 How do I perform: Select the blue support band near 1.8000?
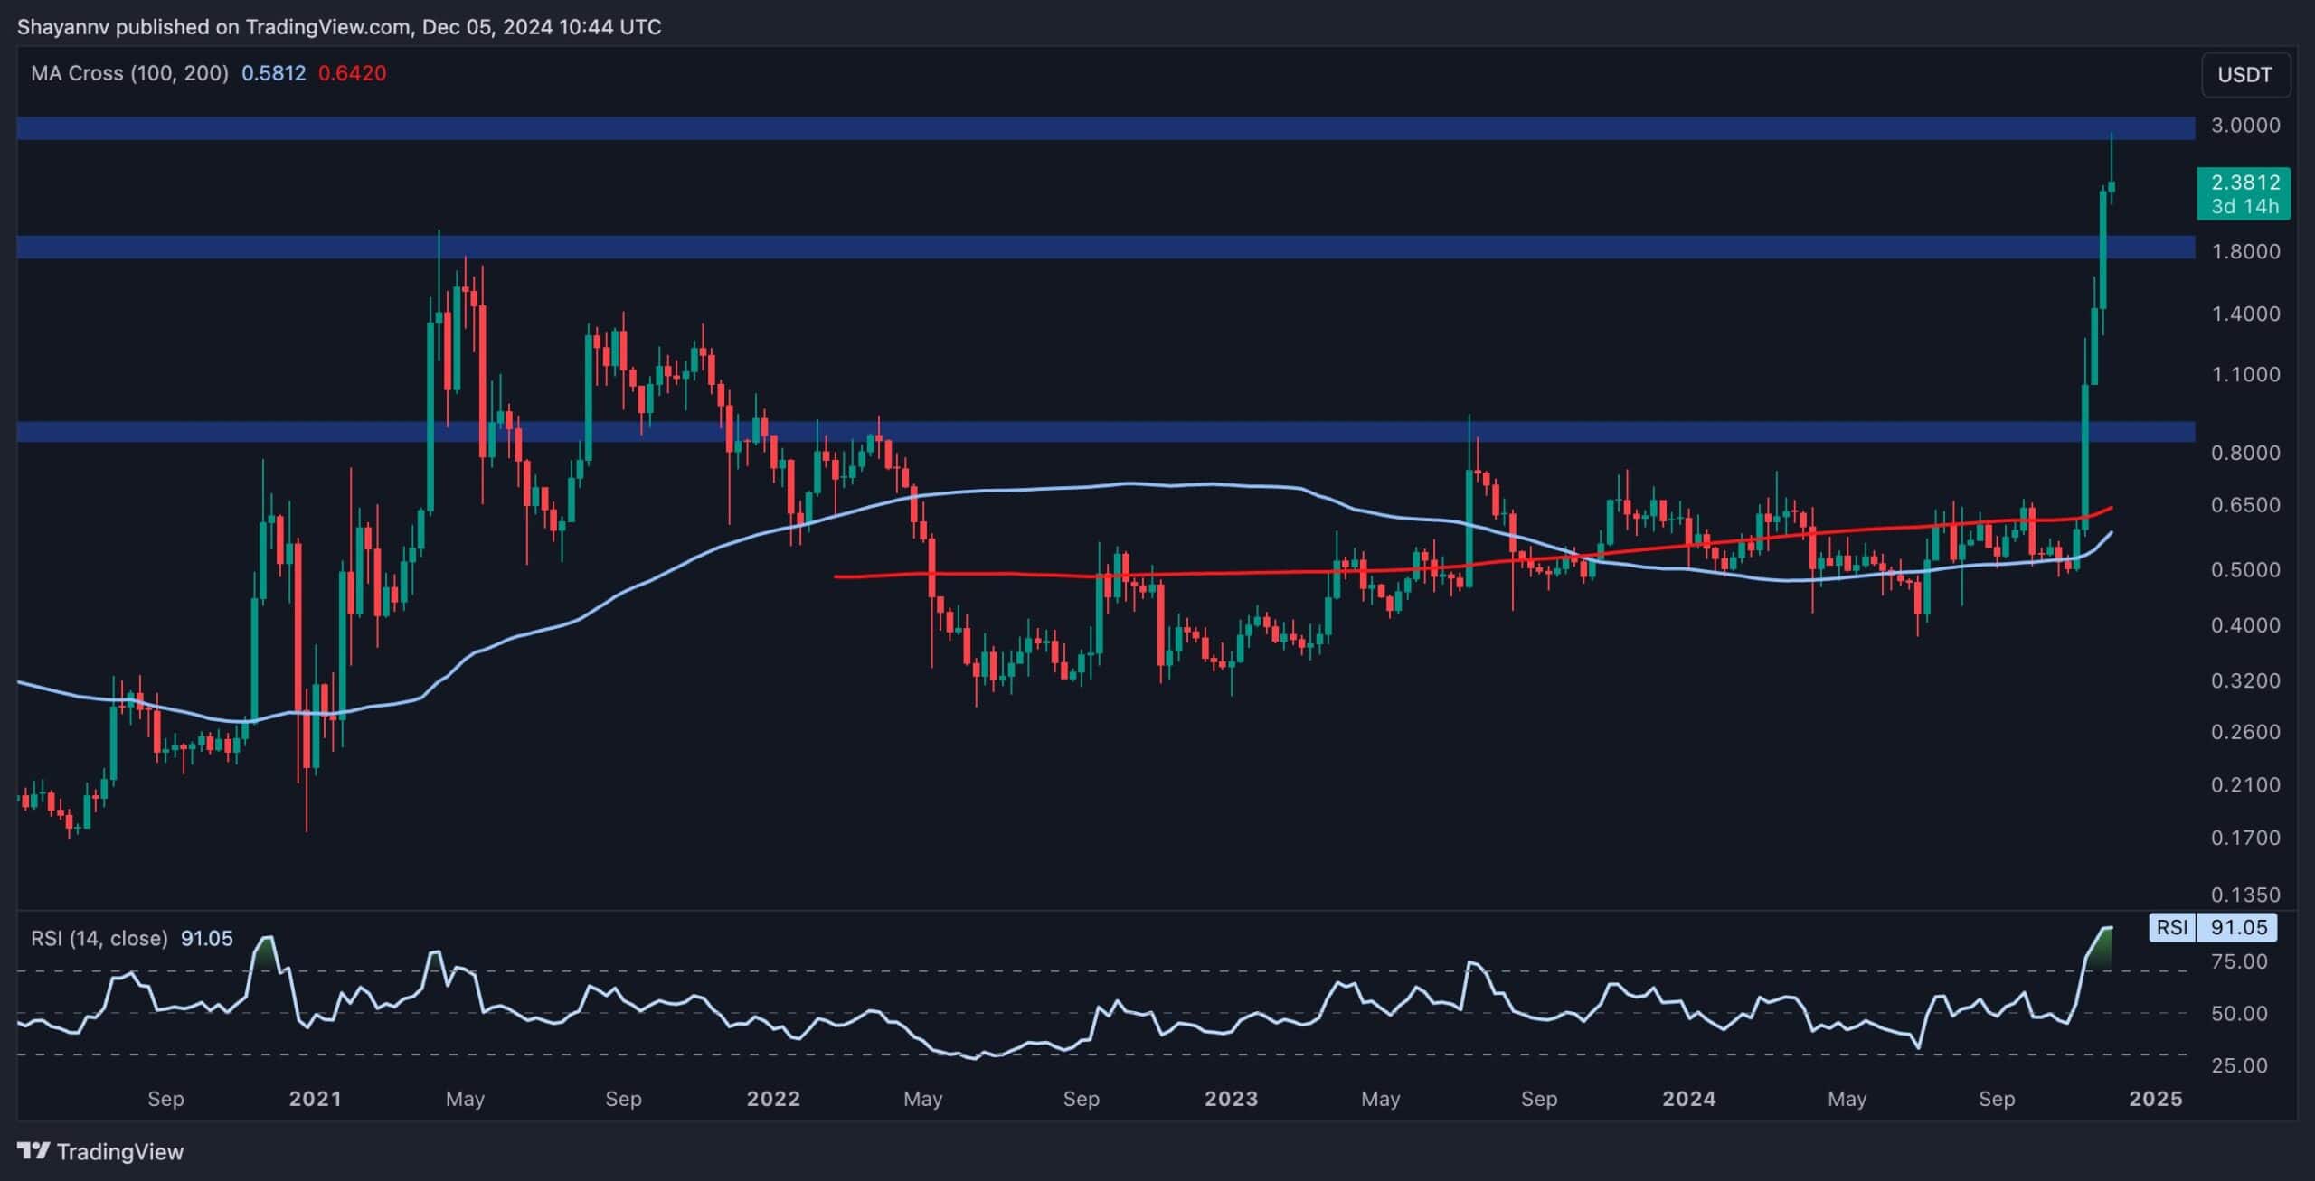click(x=1085, y=246)
